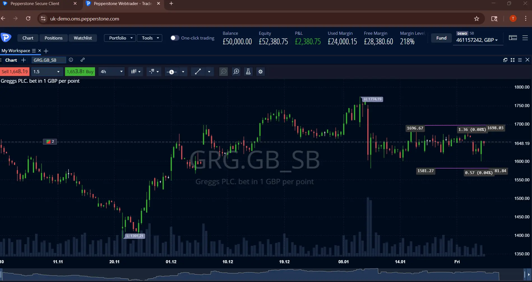
Task: Open the Watchlist tab
Action: pos(83,38)
